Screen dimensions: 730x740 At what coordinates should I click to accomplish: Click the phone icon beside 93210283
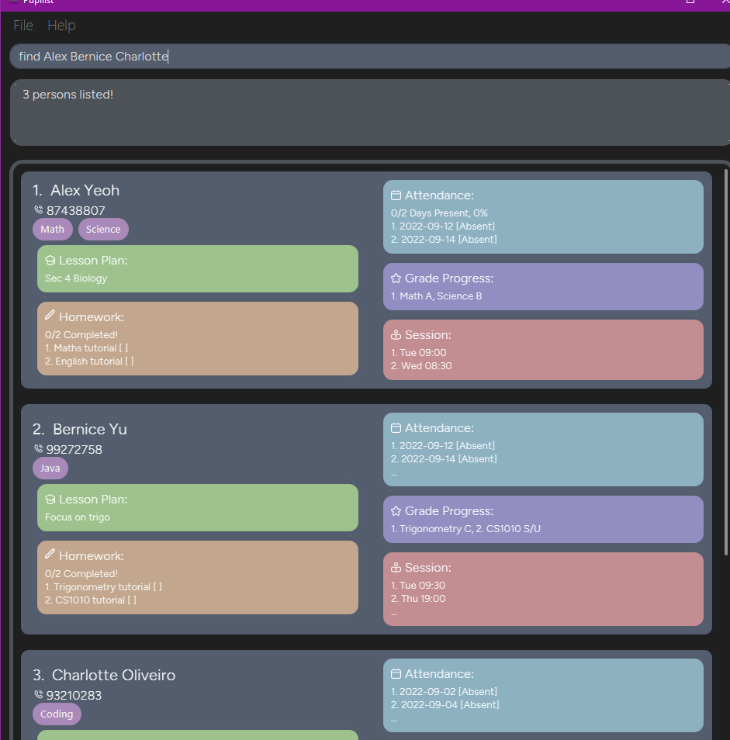(x=39, y=694)
